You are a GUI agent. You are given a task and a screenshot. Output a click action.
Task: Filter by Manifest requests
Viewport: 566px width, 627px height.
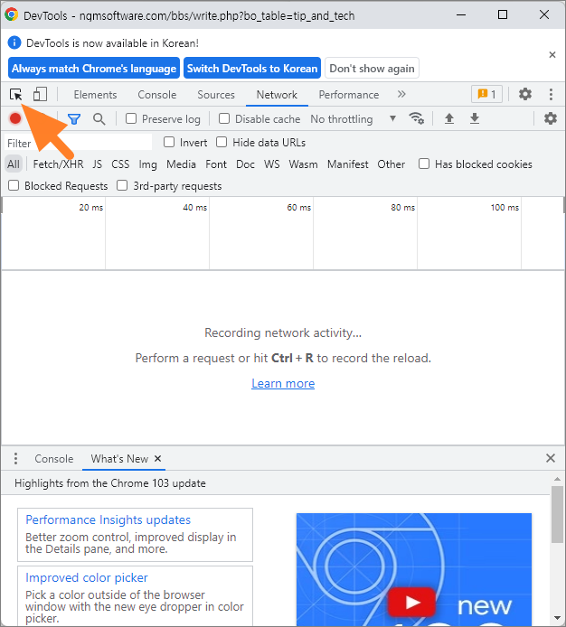(x=348, y=164)
